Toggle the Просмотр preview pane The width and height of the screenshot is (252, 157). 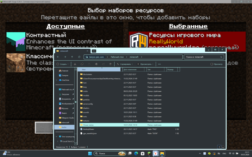pyautogui.click(x=216, y=64)
